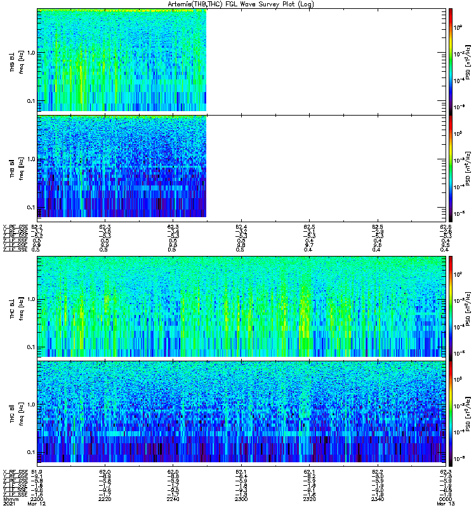Click the PSD color bar beside THC B-perpendicular panel

tap(451, 308)
